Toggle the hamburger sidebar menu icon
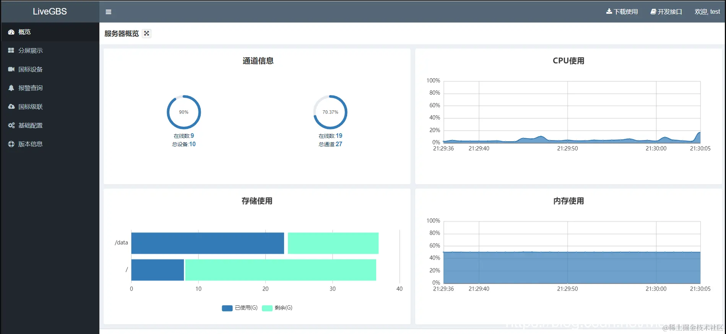The width and height of the screenshot is (726, 334). click(109, 12)
